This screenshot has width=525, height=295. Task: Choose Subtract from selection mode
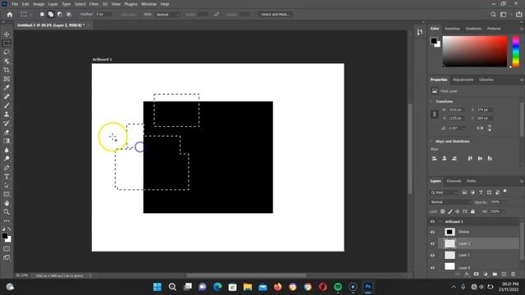pyautogui.click(x=60, y=15)
